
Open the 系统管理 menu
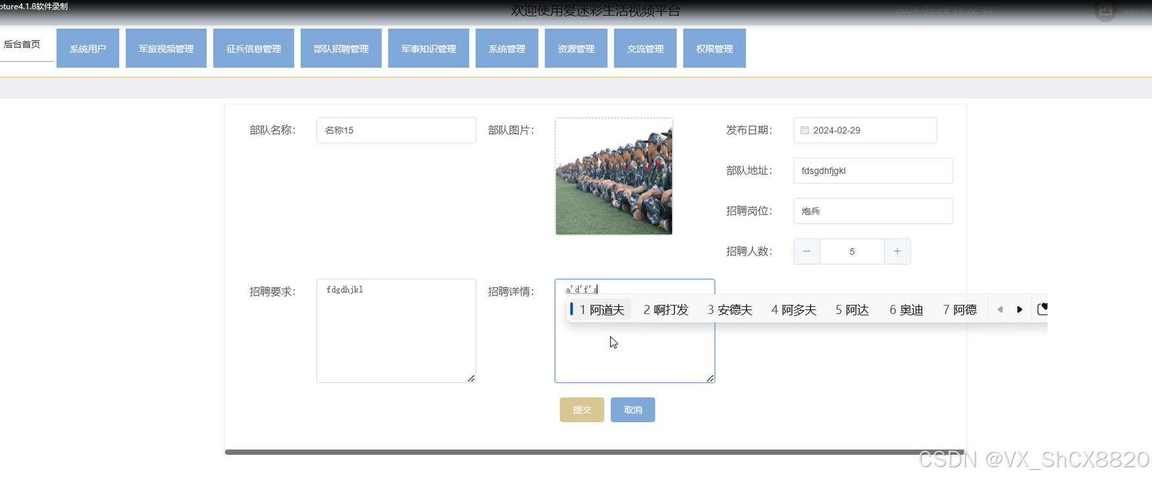coord(507,48)
